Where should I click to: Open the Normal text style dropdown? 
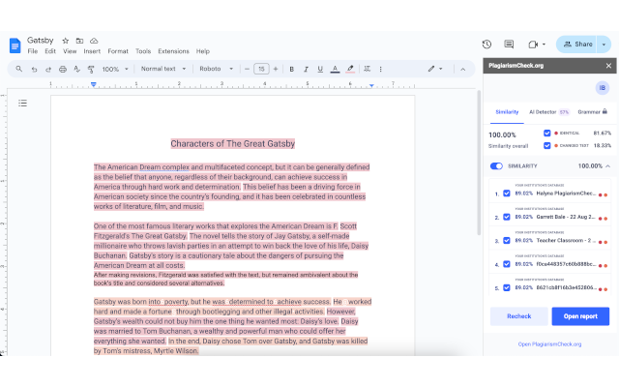point(163,69)
